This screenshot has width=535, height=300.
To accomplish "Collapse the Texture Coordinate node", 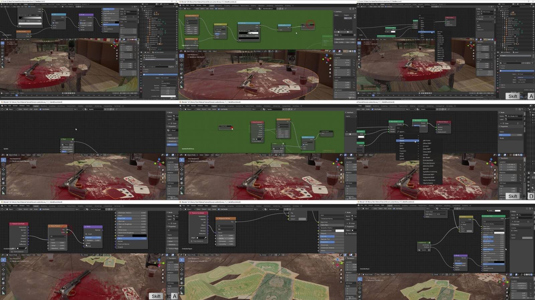I will coord(11,224).
